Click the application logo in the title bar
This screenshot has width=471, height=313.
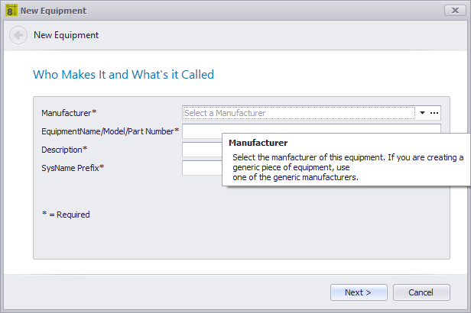click(x=11, y=11)
